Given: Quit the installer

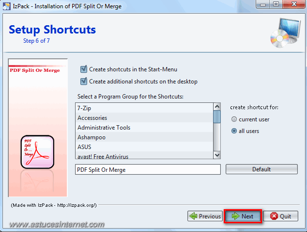Looking at the screenshot, I should [x=280, y=216].
